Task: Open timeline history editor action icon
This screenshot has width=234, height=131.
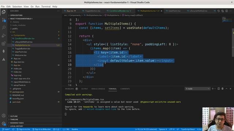Action: tap(219, 11)
